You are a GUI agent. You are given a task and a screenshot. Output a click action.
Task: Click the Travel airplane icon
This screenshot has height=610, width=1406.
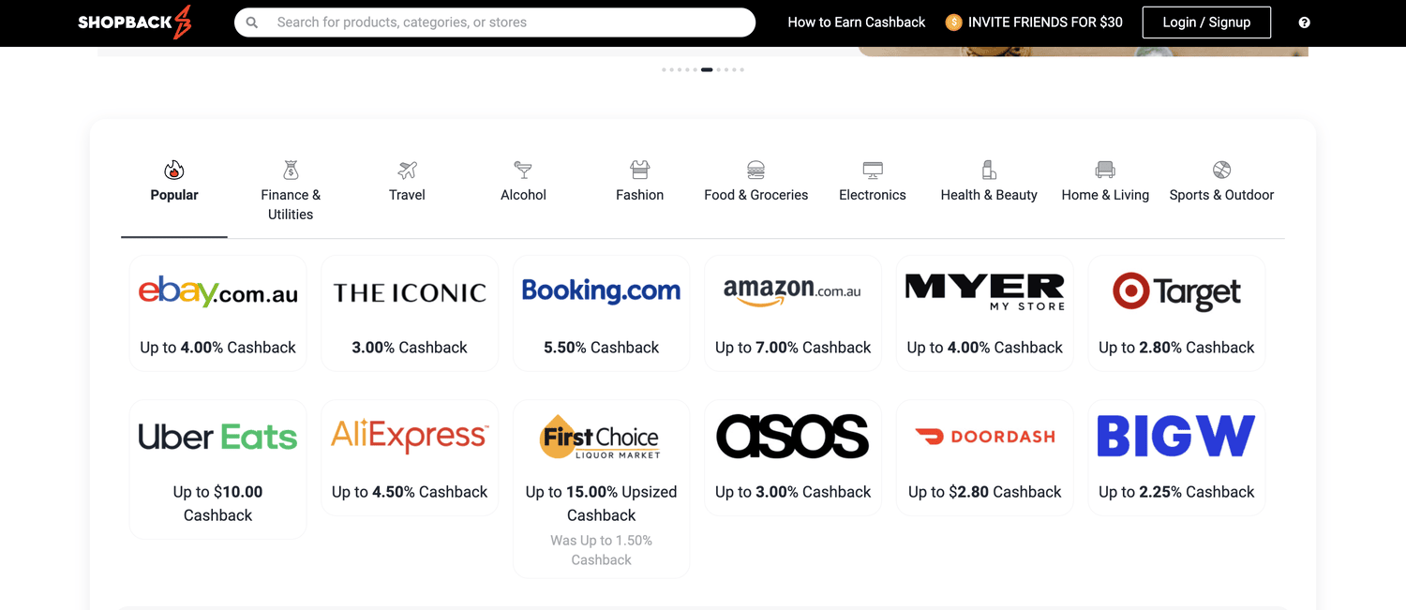[x=407, y=170]
